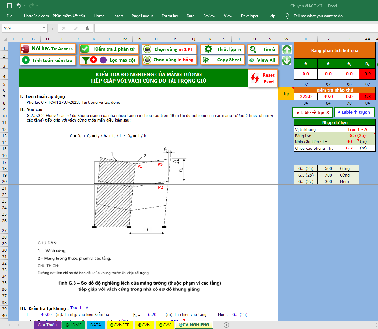Click the Tell me what you want field
This screenshot has width=378, height=329.
(x=318, y=16)
